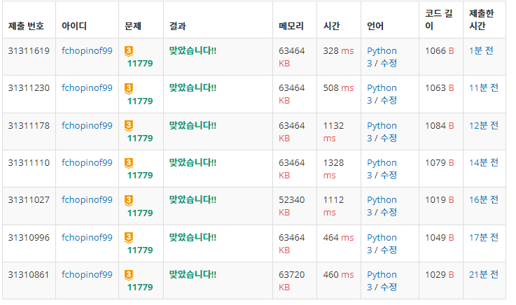The height and width of the screenshot is (305, 516).
Task: Open user fchopinof99 in row 31310861
Action: [87, 274]
